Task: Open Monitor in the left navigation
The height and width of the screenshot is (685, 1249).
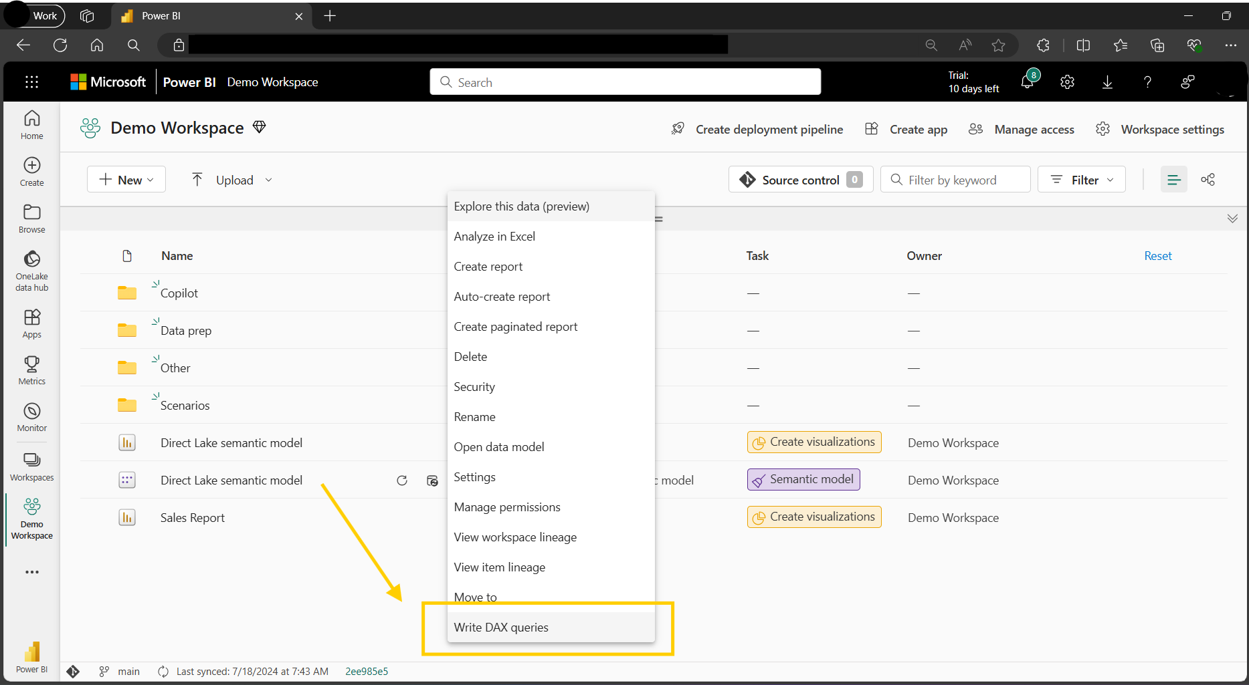Action: (x=31, y=417)
